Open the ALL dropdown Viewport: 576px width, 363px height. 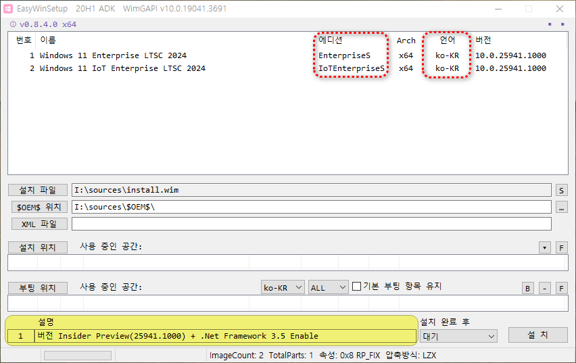(328, 287)
